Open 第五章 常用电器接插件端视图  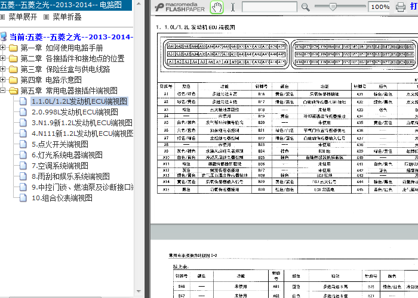click(x=69, y=91)
